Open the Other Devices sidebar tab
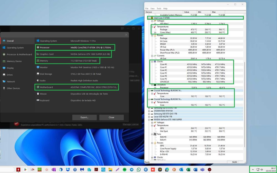Image resolution: width=277 pixels, height=173 pixels. pos(17,88)
